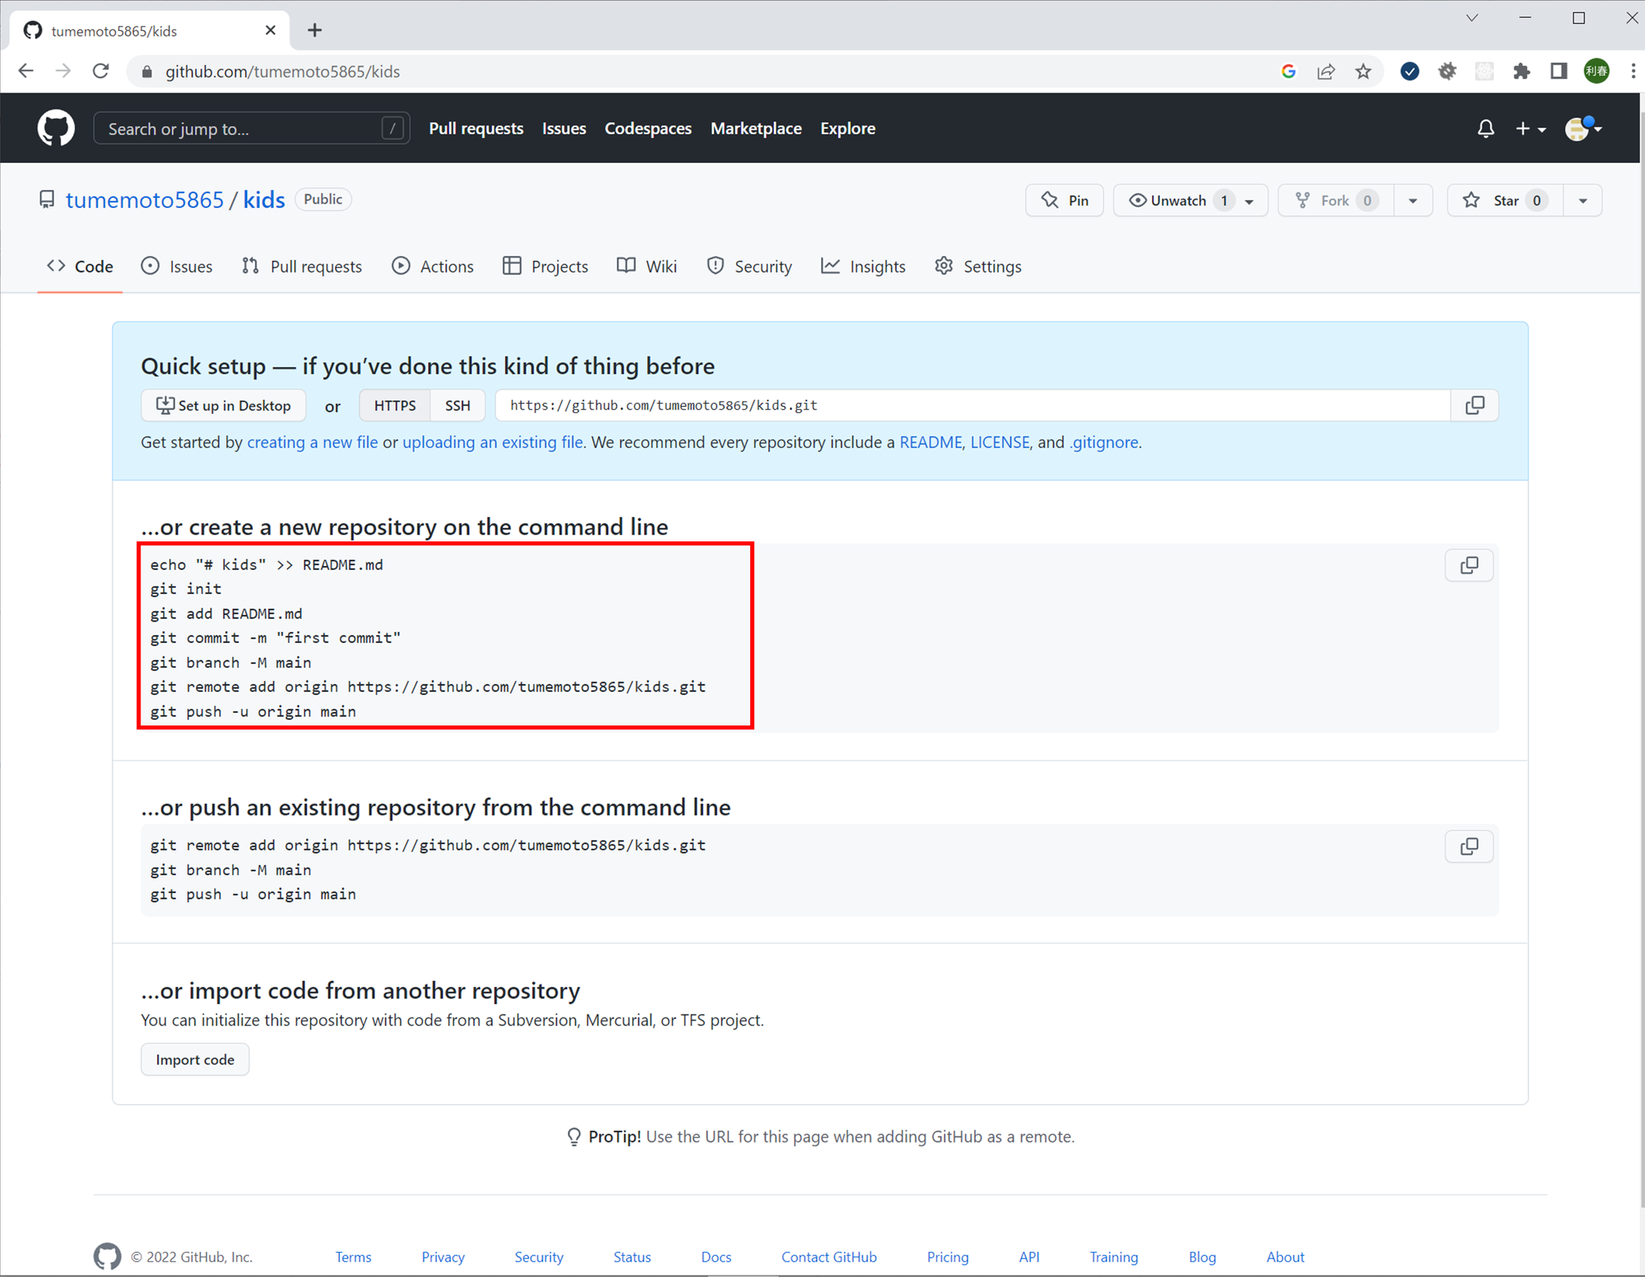Viewport: 1645px width, 1277px height.
Task: Switch the clone protocol to SSH
Action: [457, 405]
